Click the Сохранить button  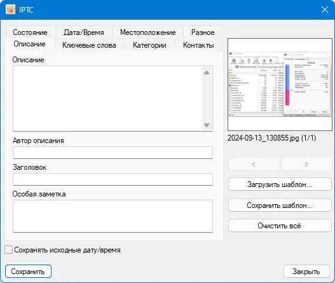[x=28, y=272]
